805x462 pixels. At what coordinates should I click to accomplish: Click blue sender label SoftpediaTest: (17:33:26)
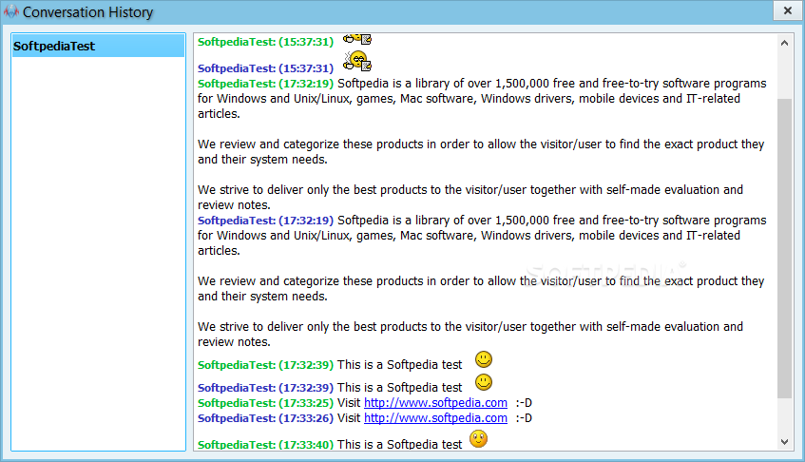click(265, 418)
